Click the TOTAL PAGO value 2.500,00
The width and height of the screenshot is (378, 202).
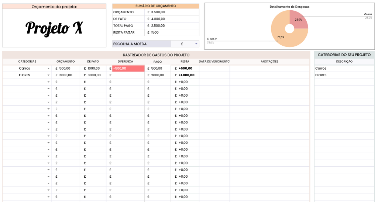point(158,26)
